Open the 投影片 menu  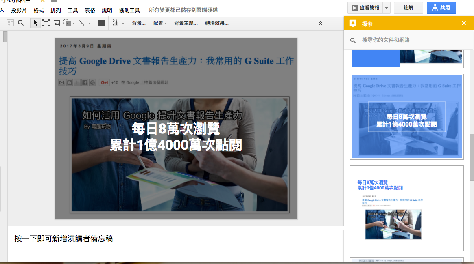click(x=19, y=10)
